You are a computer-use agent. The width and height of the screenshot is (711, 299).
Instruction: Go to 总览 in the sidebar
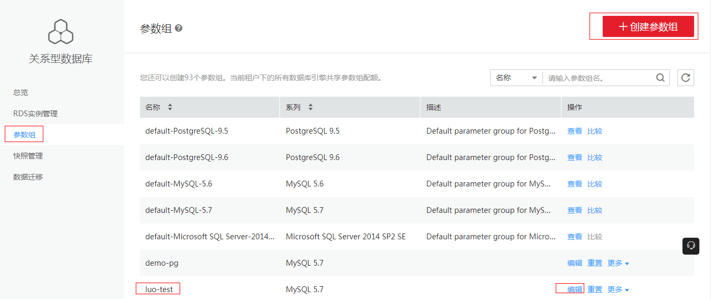(x=21, y=92)
